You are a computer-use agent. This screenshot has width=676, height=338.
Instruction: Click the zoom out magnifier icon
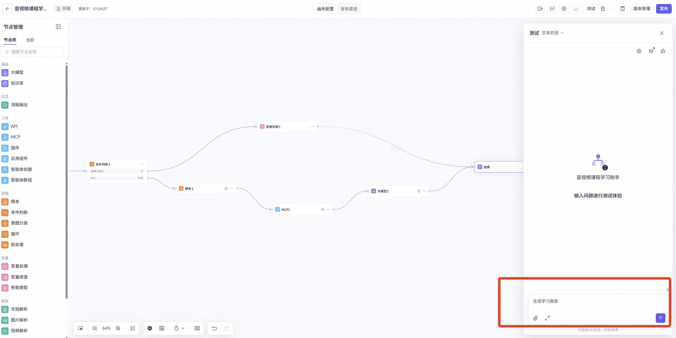tap(95, 328)
